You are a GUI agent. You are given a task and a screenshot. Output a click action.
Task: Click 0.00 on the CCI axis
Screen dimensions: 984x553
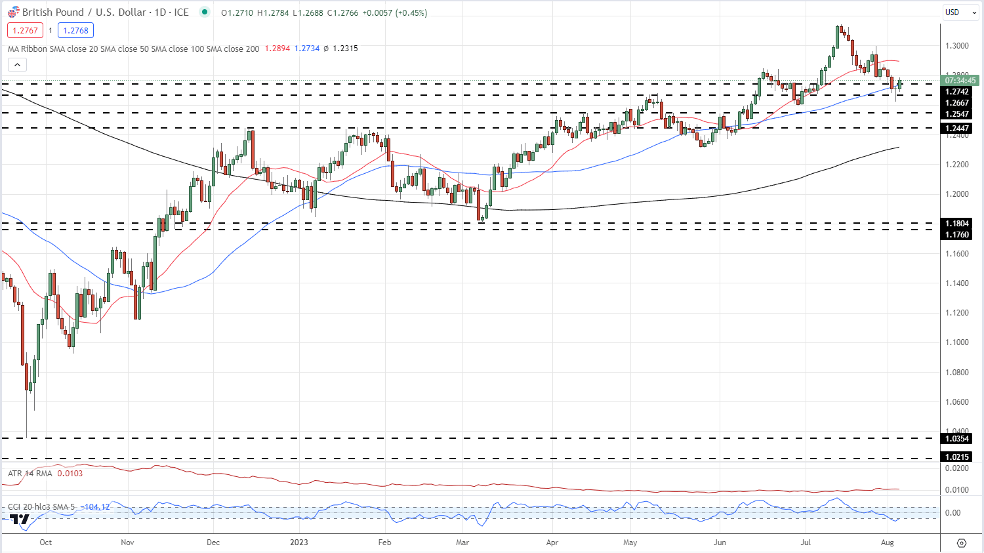click(x=953, y=513)
